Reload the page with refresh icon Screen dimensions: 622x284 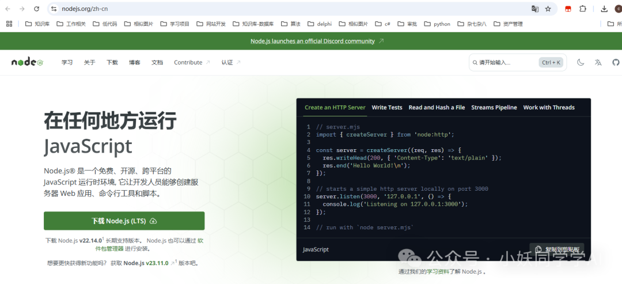tap(36, 9)
